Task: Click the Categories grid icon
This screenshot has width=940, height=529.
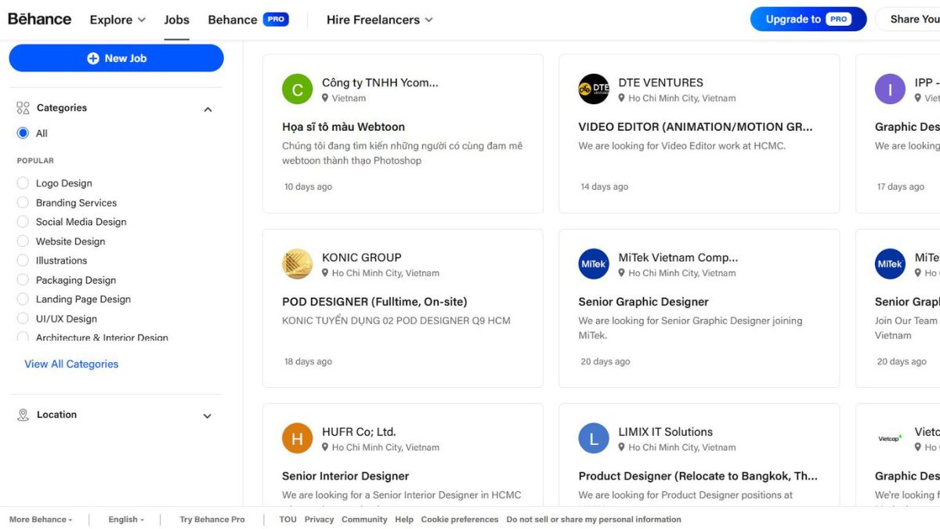Action: 23,108
